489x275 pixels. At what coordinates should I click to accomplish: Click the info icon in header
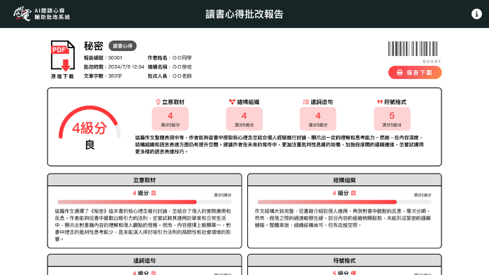pos(476,14)
